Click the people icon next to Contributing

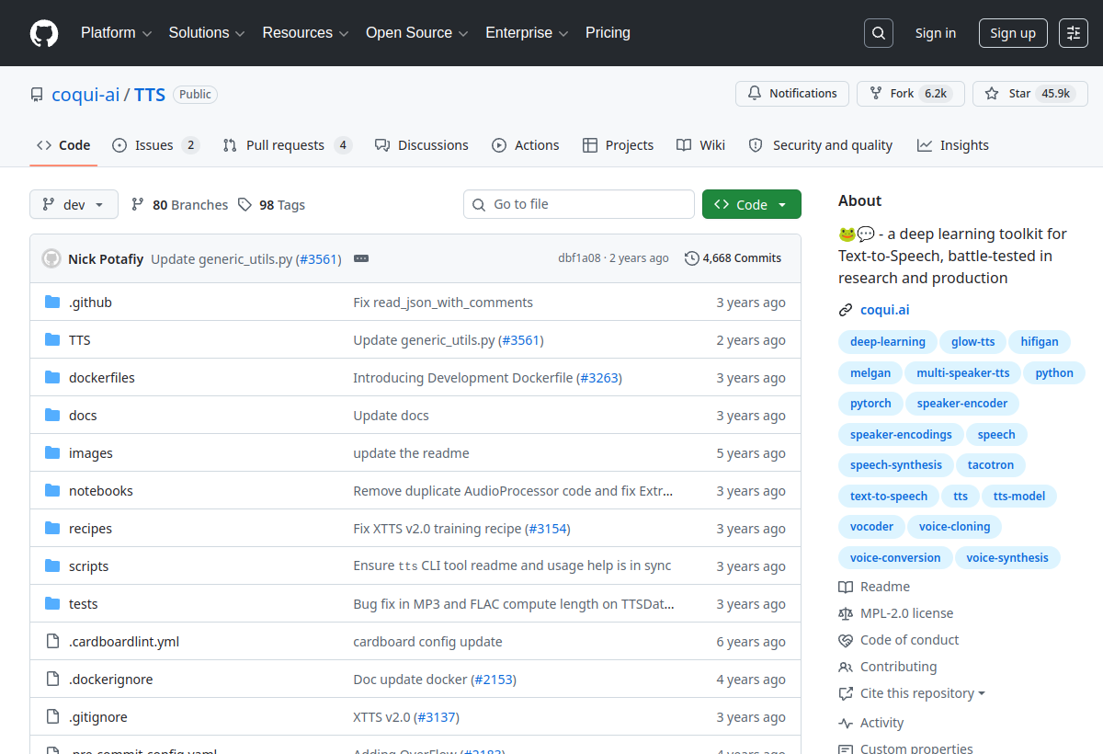coord(846,667)
